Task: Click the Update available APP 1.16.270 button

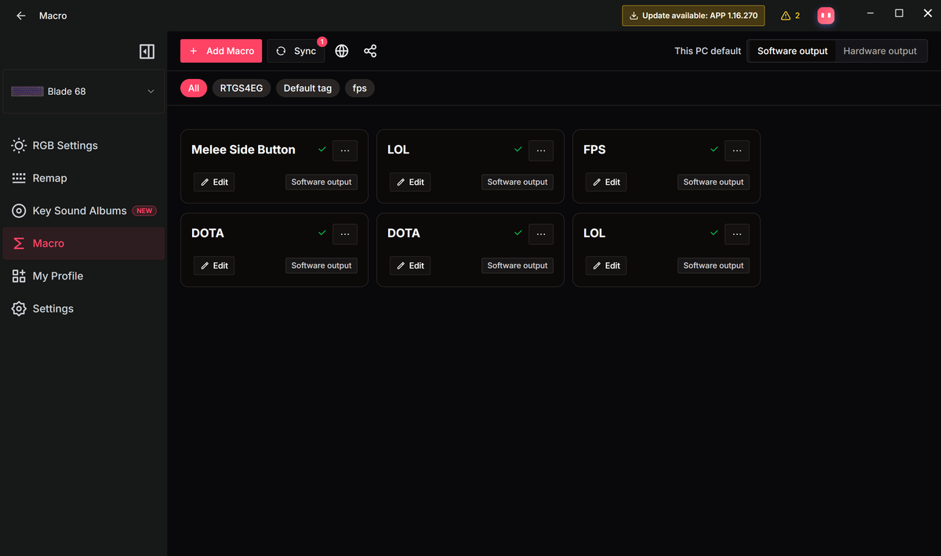Action: point(693,16)
